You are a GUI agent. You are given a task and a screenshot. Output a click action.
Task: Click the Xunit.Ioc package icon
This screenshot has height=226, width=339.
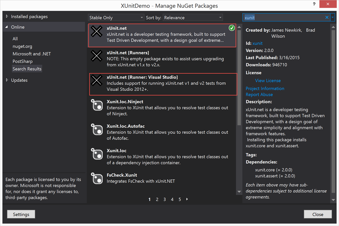(x=97, y=154)
